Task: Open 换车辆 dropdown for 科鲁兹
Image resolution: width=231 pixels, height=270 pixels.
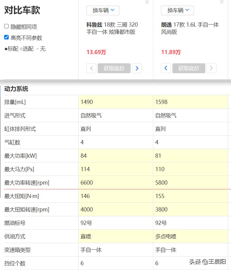Action: pyautogui.click(x=103, y=10)
